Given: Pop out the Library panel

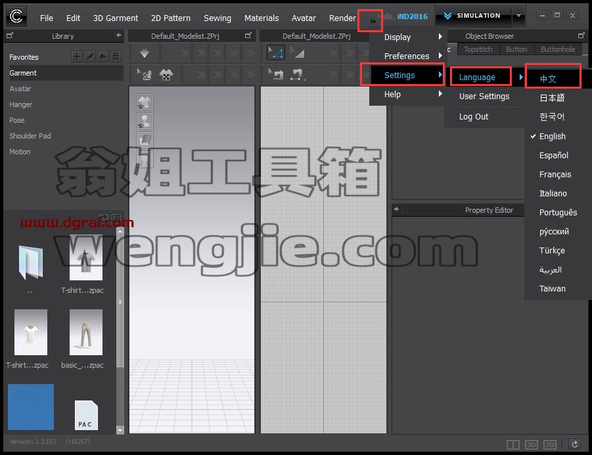Looking at the screenshot, I should pyautogui.click(x=10, y=35).
